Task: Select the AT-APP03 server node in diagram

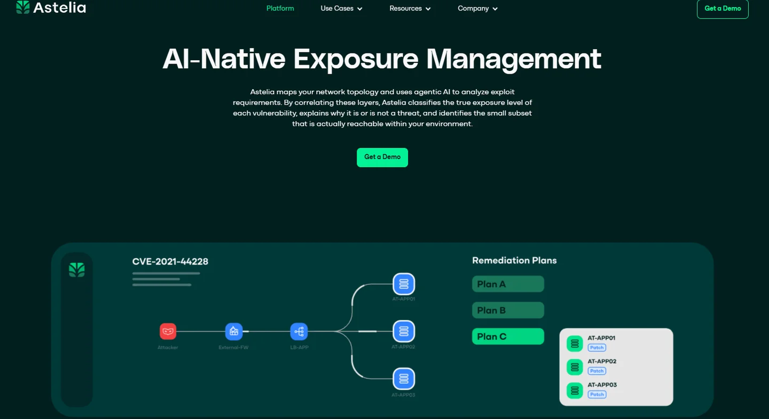Action: pos(404,379)
